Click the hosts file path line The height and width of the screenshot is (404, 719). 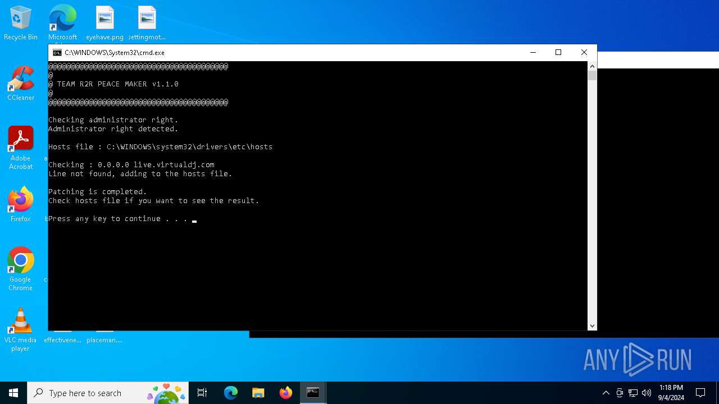[161, 147]
